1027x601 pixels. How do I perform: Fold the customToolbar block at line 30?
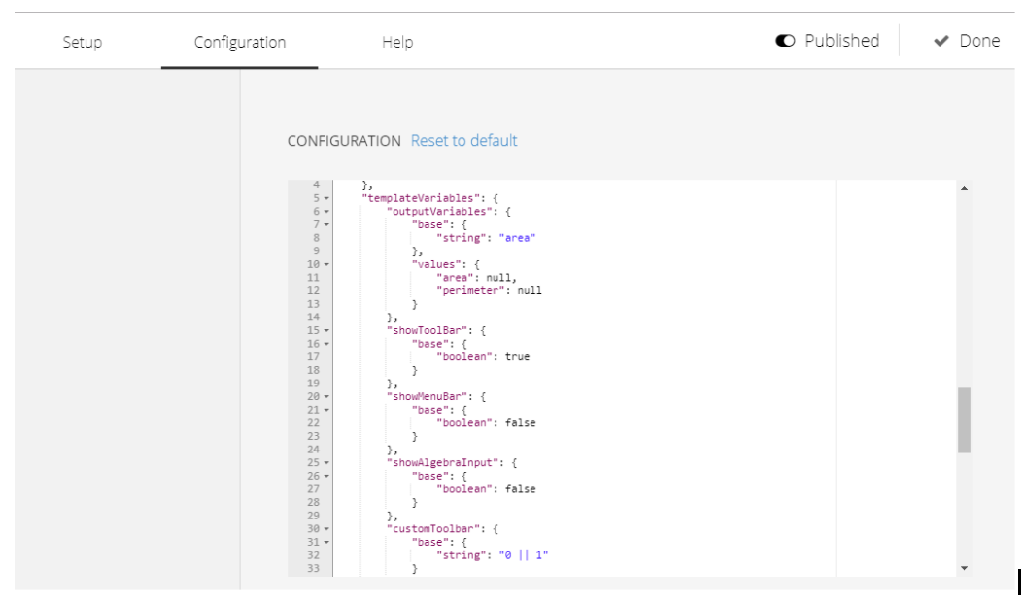(x=326, y=529)
